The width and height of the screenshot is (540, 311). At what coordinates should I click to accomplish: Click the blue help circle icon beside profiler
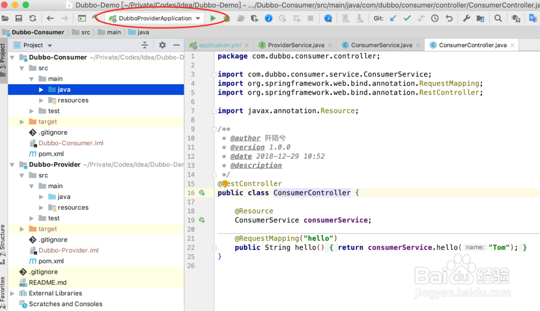268,18
